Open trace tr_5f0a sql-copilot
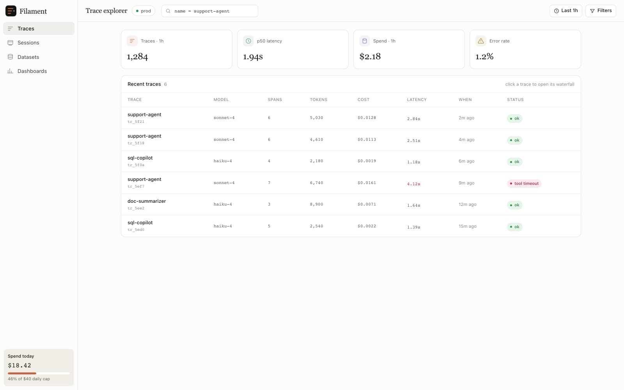Viewport: 624px width, 390px height. click(351, 161)
